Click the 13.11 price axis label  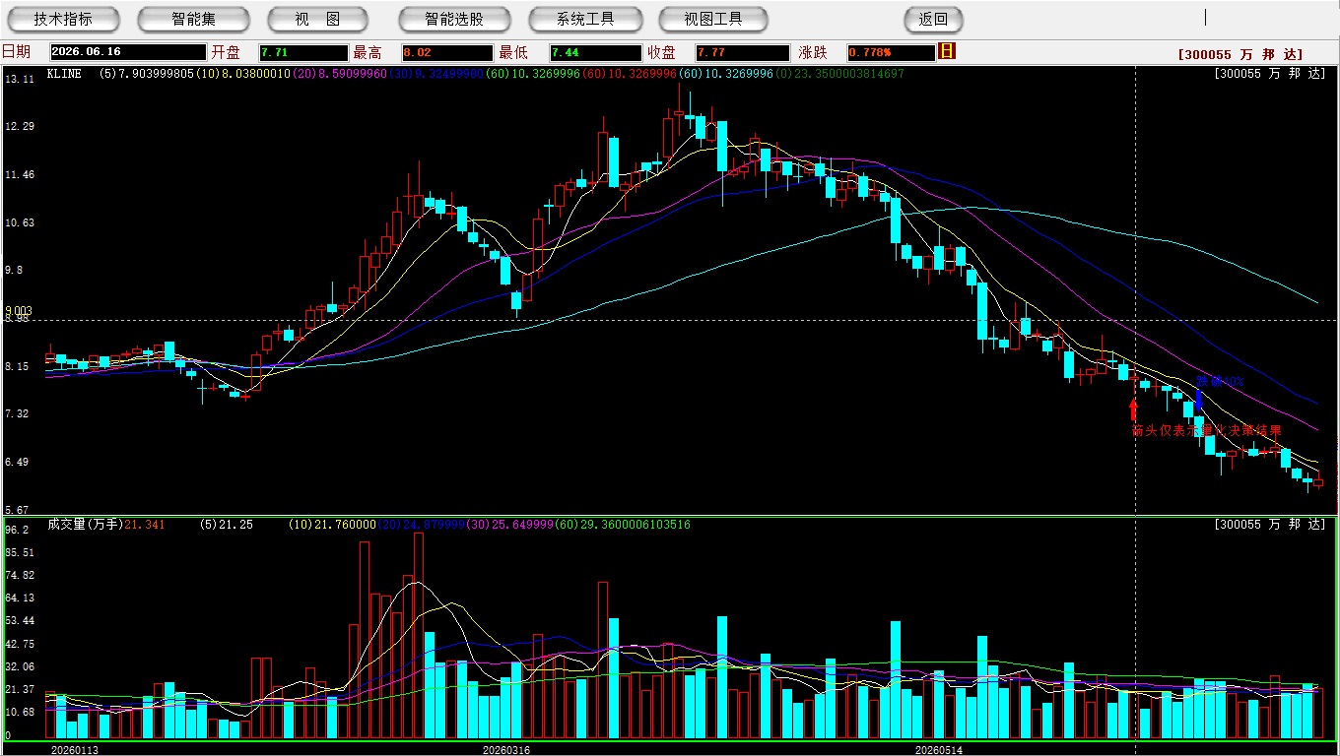[20, 79]
